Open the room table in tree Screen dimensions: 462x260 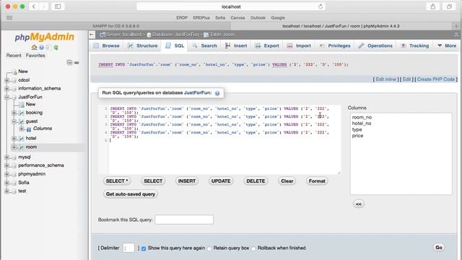[x=31, y=147]
